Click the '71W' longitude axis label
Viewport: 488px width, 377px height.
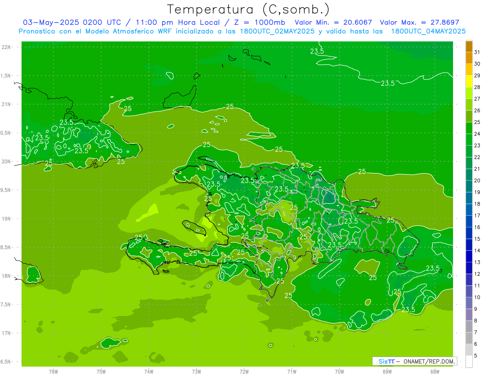point(292,372)
